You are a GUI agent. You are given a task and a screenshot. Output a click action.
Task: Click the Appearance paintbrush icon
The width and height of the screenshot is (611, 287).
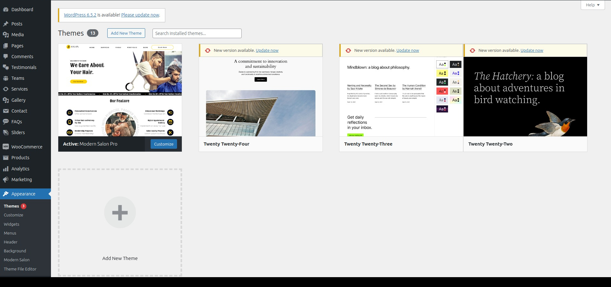[6, 194]
